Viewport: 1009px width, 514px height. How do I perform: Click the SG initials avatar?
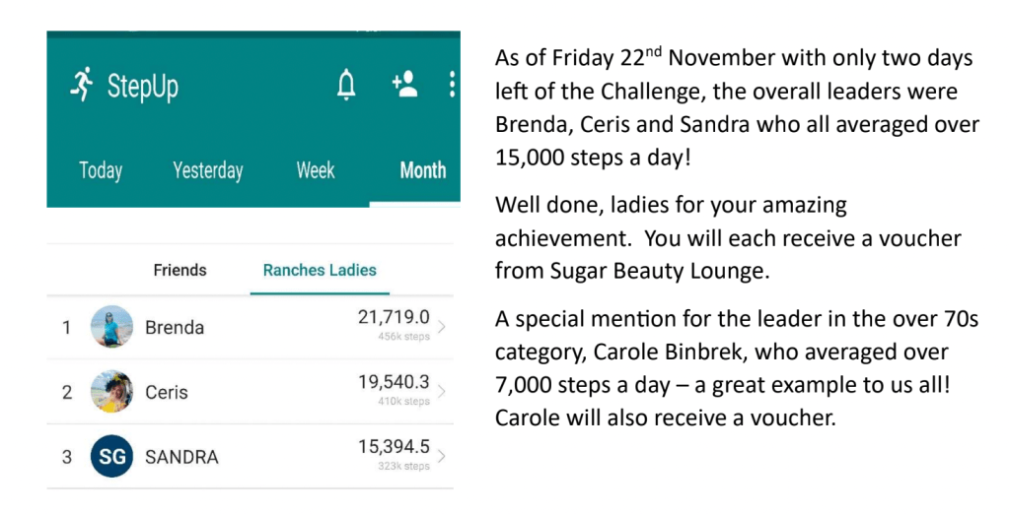[111, 457]
